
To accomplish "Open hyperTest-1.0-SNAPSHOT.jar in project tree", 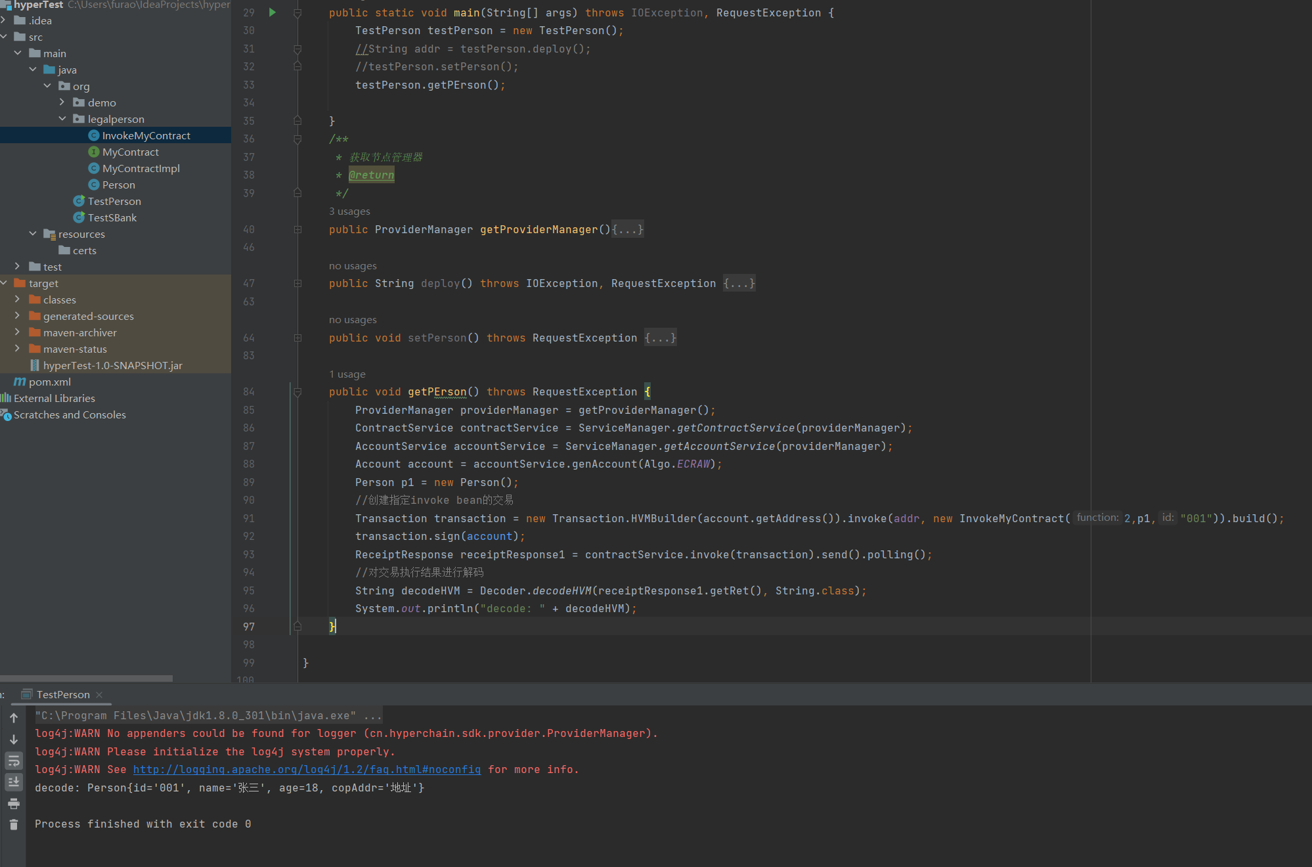I will click(x=112, y=365).
